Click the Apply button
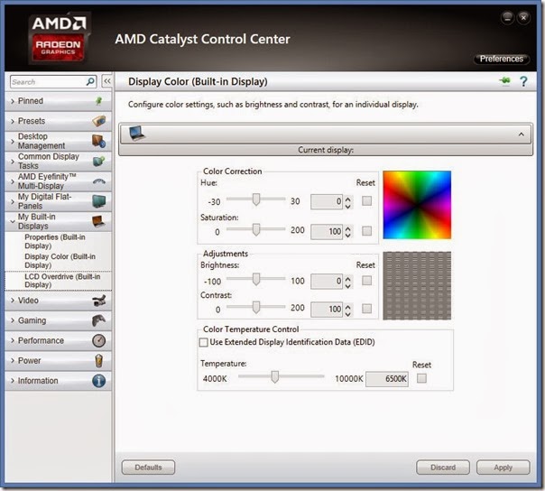The width and height of the screenshot is (545, 491). coord(503,468)
